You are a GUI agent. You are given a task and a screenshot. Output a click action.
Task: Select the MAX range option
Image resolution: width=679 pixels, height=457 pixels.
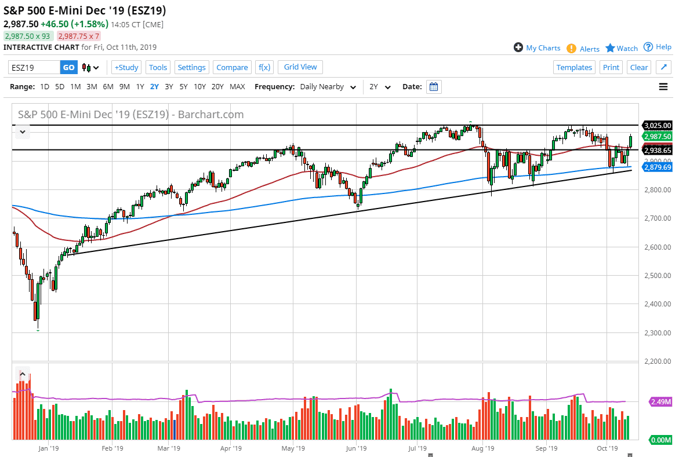click(x=237, y=86)
